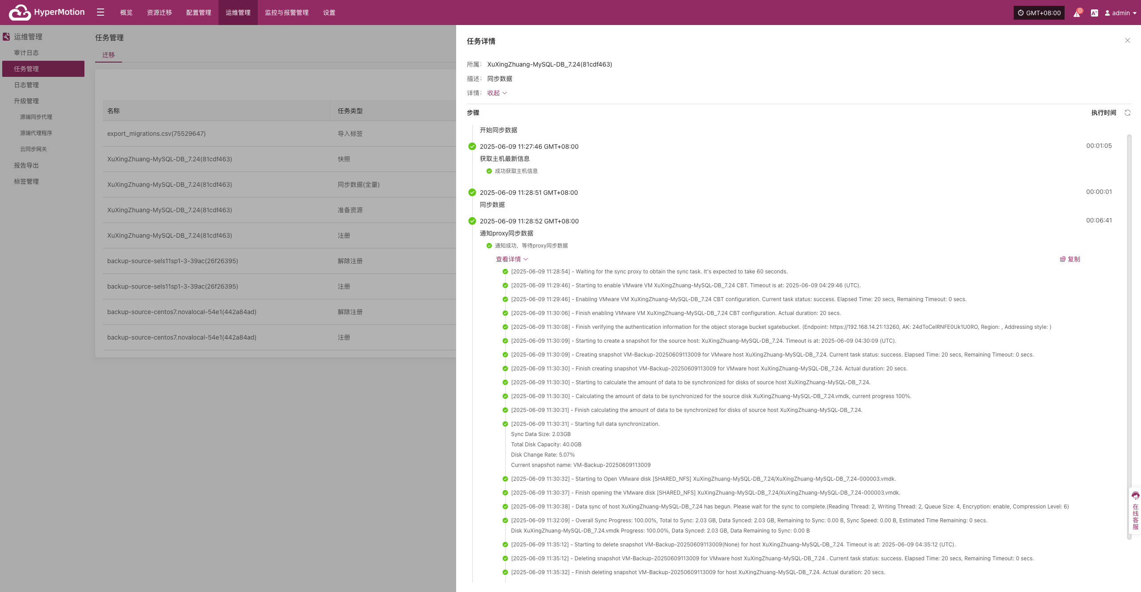Open the 概览 top menu
Viewport: 1141px width, 592px height.
(x=126, y=13)
